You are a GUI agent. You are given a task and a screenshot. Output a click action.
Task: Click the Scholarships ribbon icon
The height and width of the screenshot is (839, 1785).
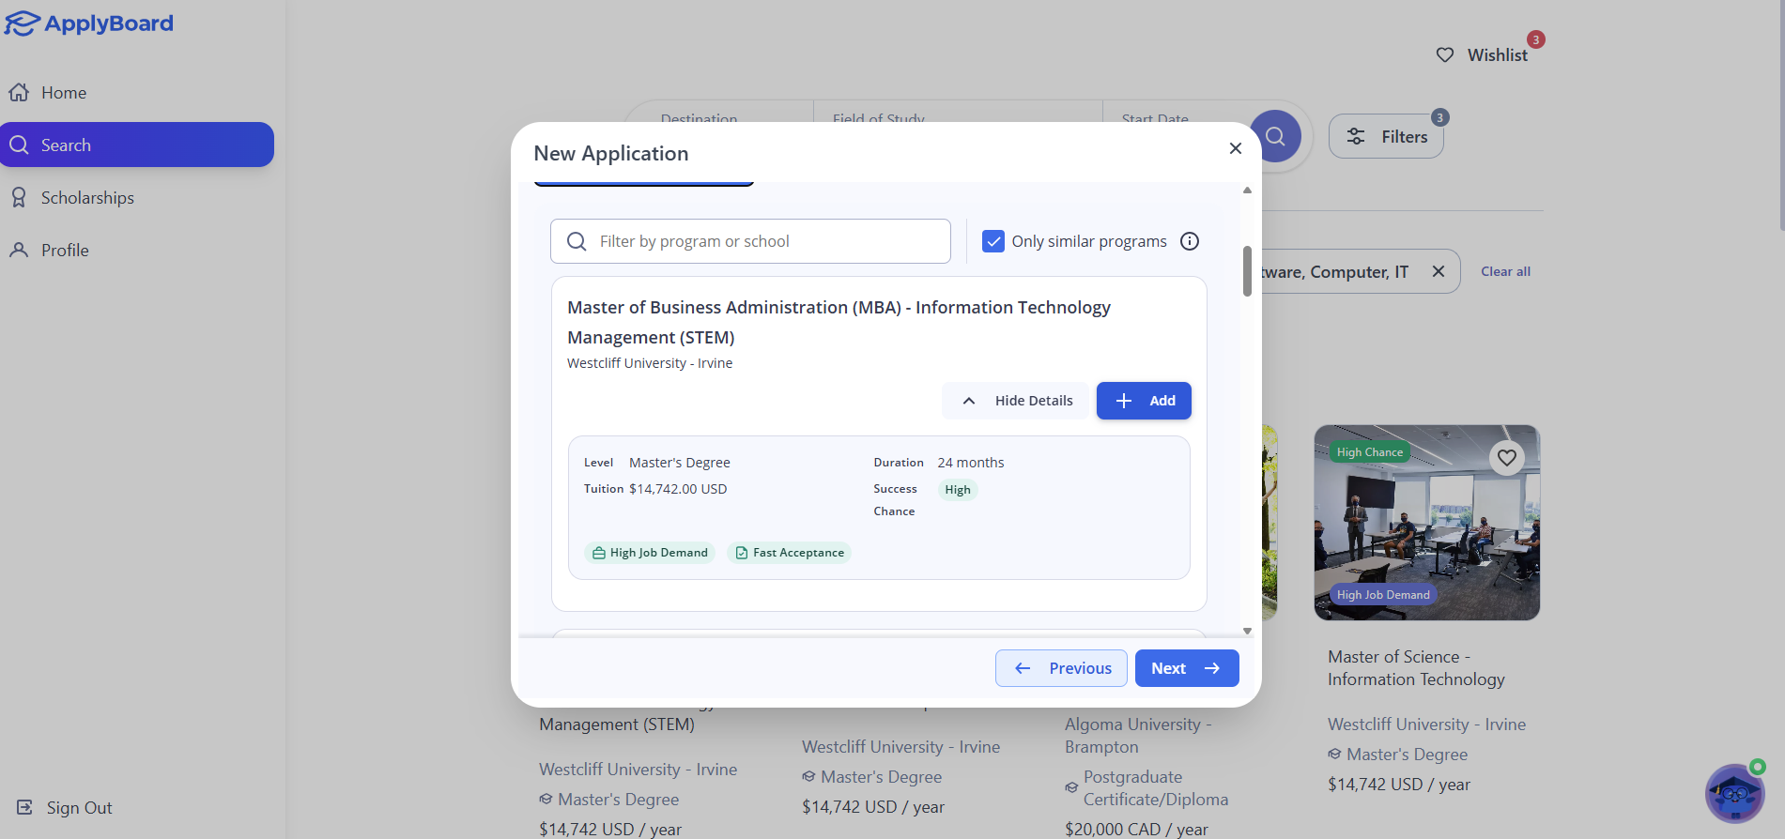click(x=19, y=197)
